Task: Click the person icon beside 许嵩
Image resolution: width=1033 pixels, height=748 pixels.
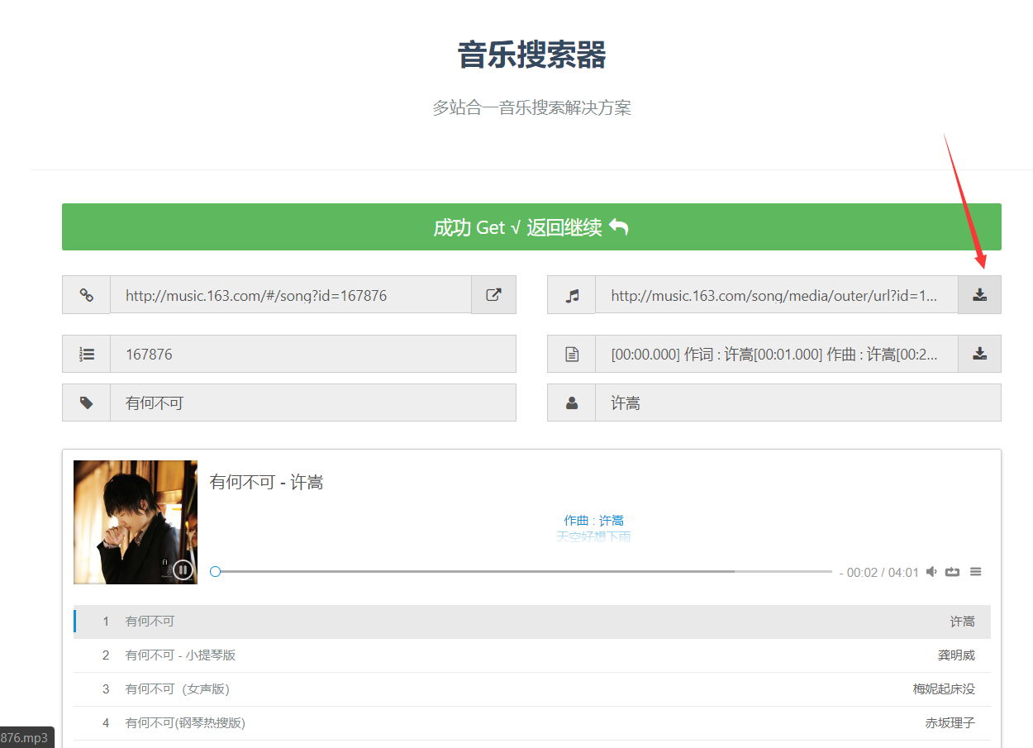Action: click(x=571, y=403)
